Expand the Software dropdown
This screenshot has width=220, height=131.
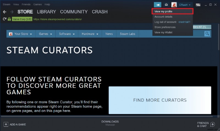67,34
